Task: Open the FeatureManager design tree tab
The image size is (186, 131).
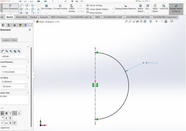Action: (x=3, y=25)
